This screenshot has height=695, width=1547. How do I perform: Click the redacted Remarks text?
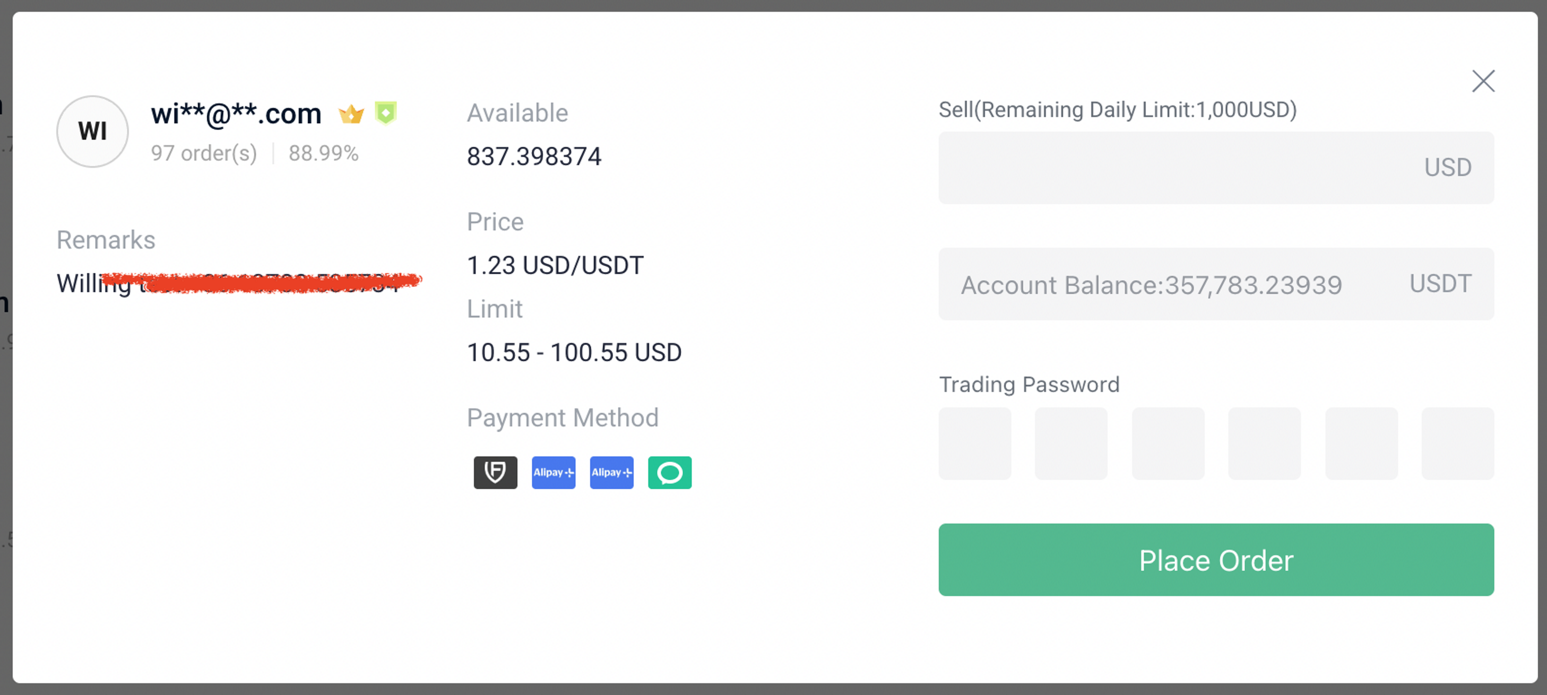click(x=239, y=282)
